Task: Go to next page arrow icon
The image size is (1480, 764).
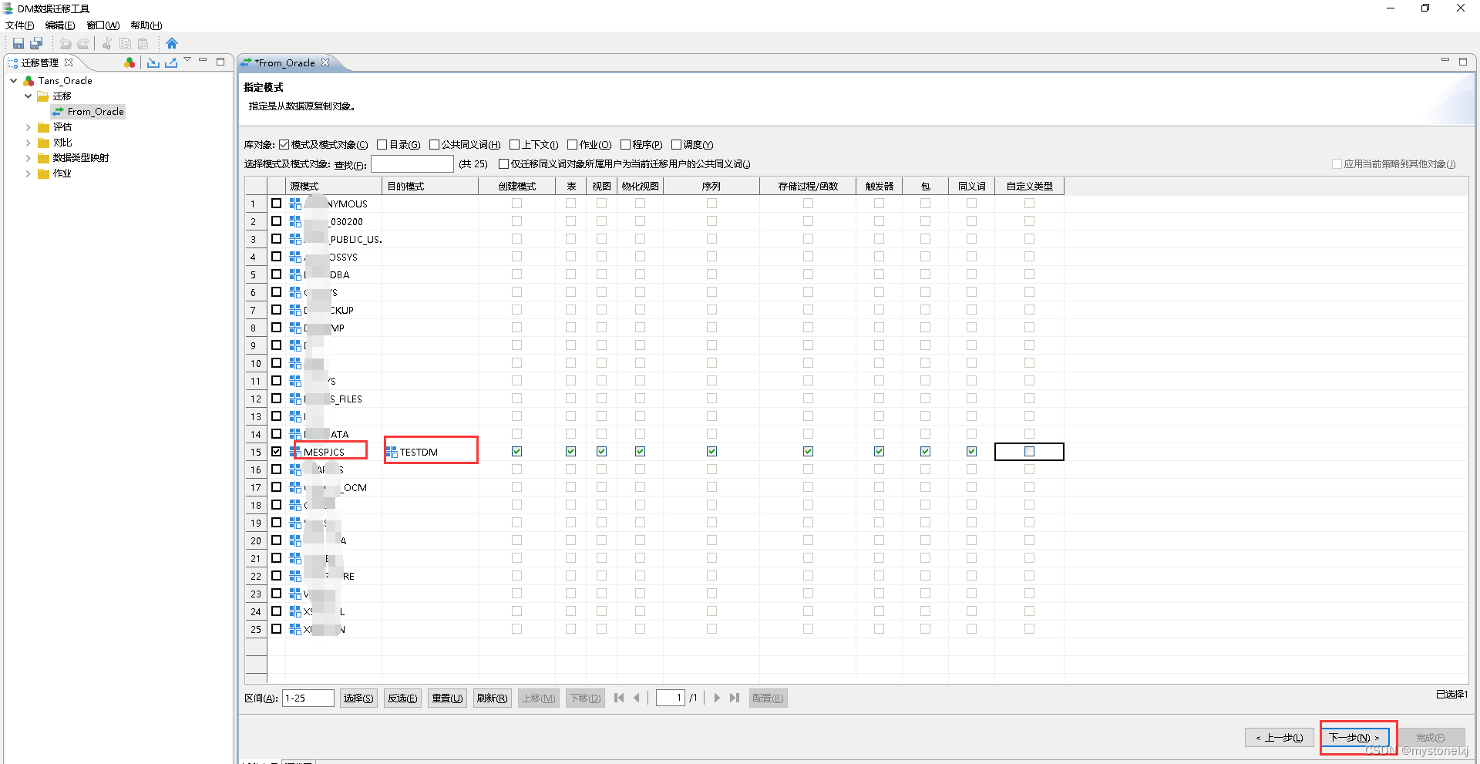Action: point(717,698)
